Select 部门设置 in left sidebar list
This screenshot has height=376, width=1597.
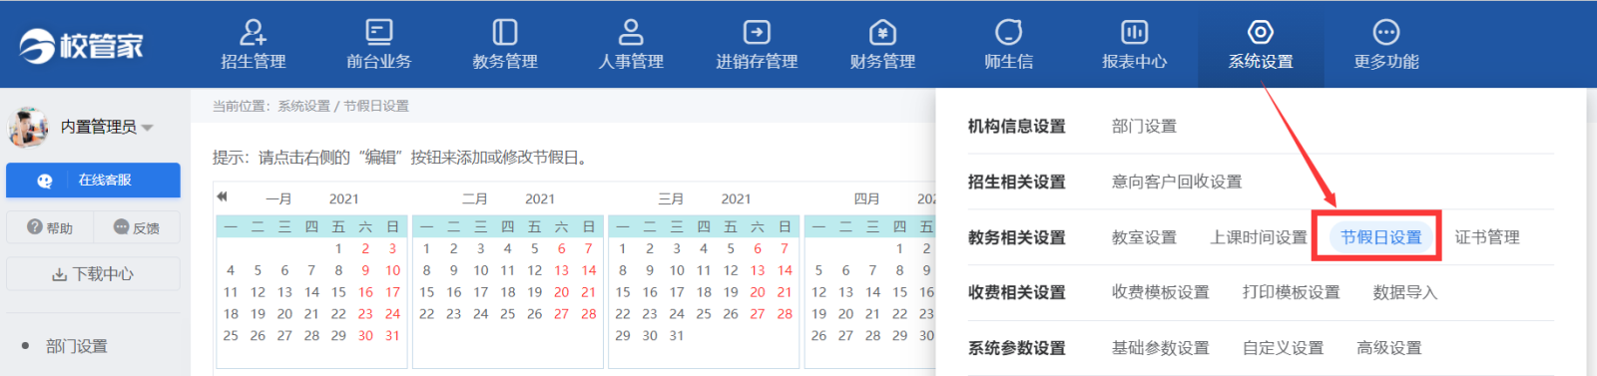pos(77,346)
